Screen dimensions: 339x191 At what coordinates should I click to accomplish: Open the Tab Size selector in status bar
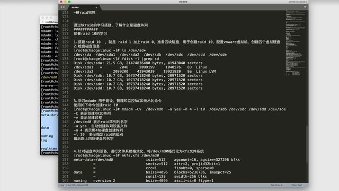[276, 185]
